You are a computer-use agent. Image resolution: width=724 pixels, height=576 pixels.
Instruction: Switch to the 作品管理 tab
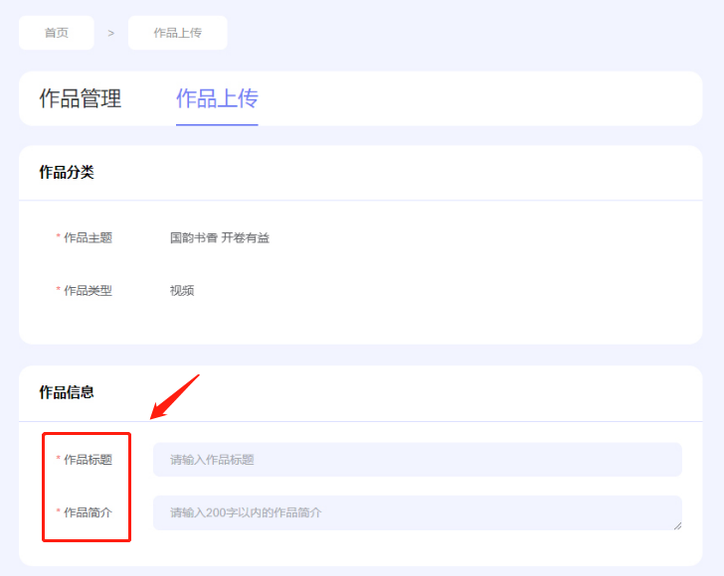(x=81, y=98)
